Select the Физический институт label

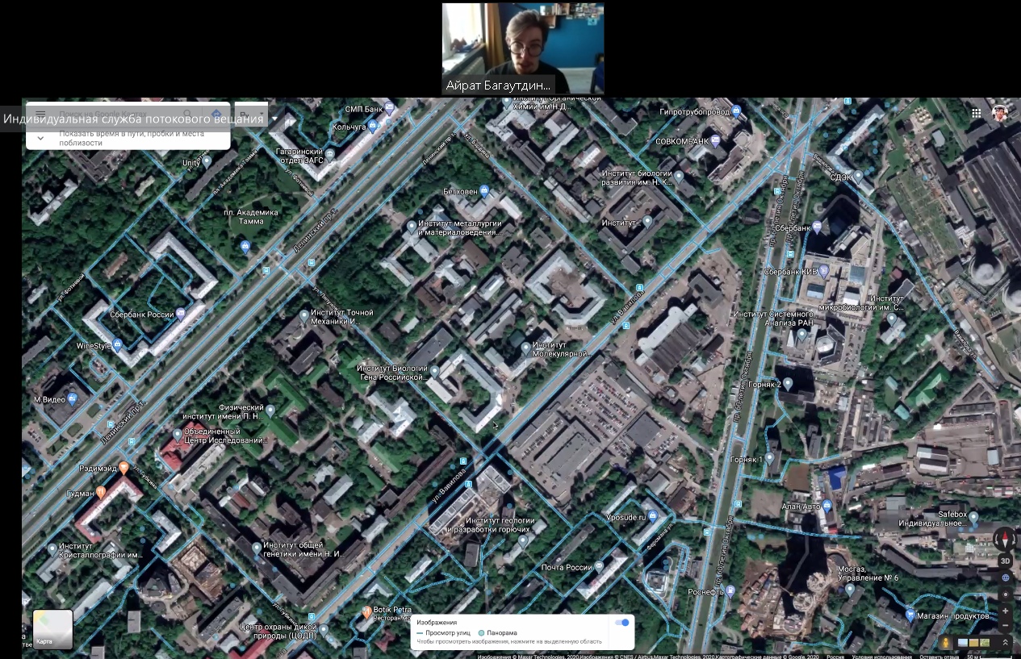[x=222, y=411]
